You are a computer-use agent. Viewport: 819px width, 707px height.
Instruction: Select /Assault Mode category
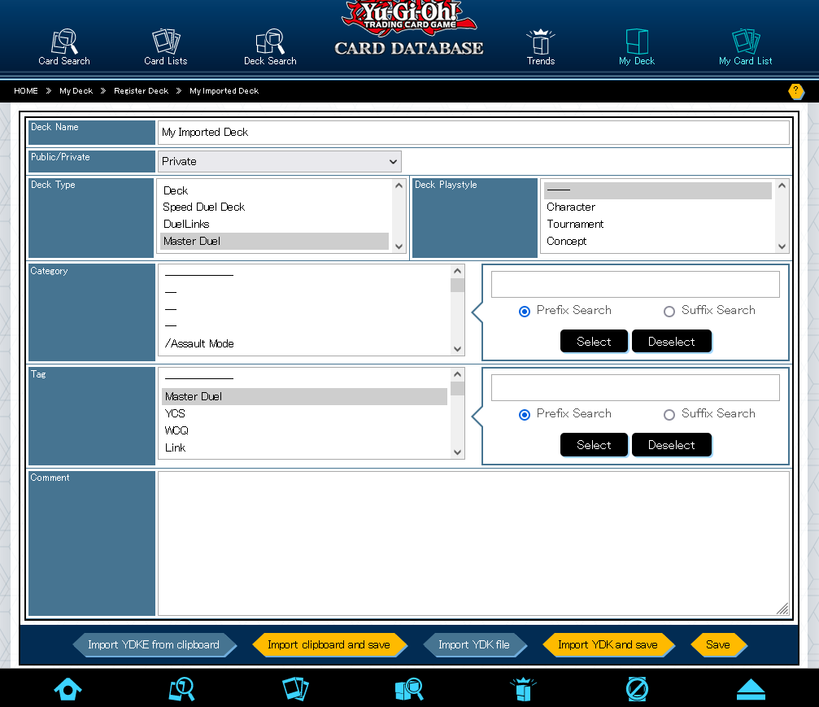click(x=304, y=343)
